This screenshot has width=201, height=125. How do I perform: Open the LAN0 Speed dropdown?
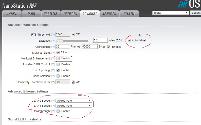74,101
